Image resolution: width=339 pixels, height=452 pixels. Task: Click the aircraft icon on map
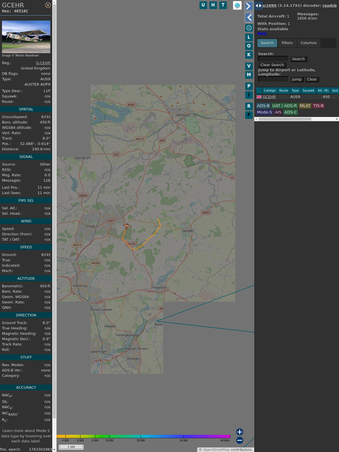point(127,226)
